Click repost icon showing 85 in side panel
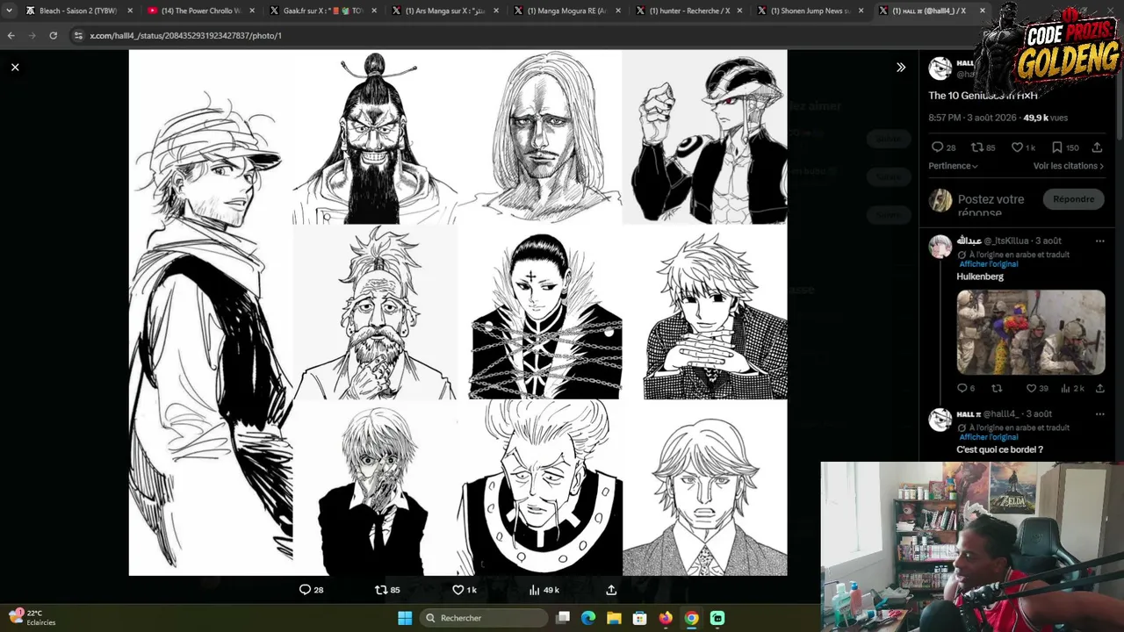The height and width of the screenshot is (632, 1124). pyautogui.click(x=976, y=147)
